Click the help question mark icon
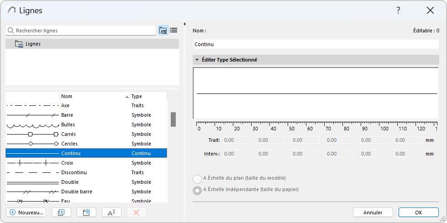 (x=398, y=10)
